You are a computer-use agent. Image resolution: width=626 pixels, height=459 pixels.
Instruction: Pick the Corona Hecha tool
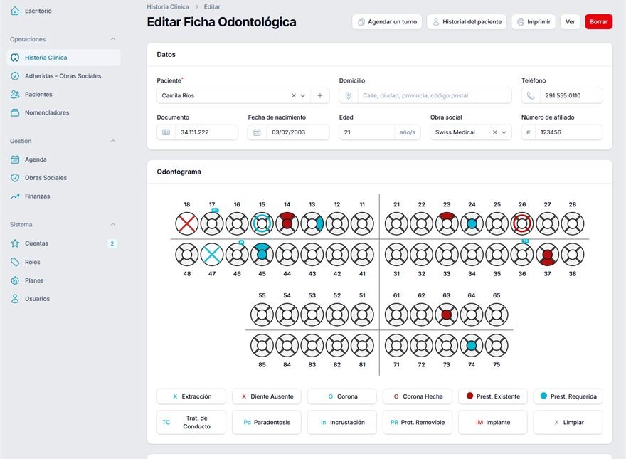coord(417,396)
